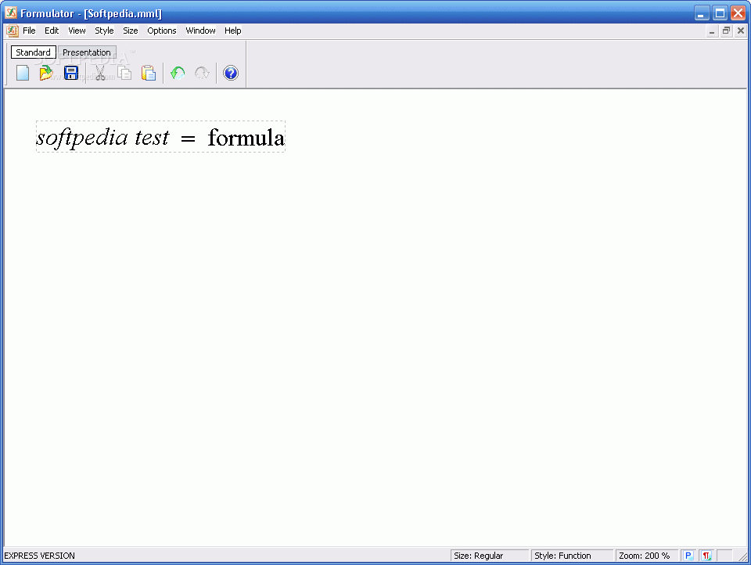Screen dimensions: 751x565
Task: Click the word 'formula' in the equation
Action: [x=246, y=138]
